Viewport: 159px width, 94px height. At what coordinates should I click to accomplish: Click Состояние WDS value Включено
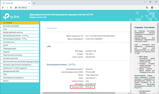(x=89, y=87)
